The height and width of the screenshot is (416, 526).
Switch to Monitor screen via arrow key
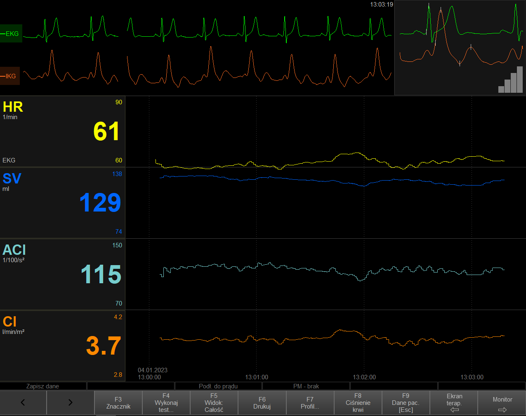coord(502,403)
